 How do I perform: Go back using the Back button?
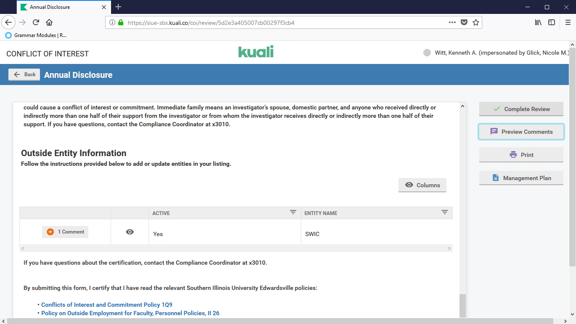(x=24, y=74)
